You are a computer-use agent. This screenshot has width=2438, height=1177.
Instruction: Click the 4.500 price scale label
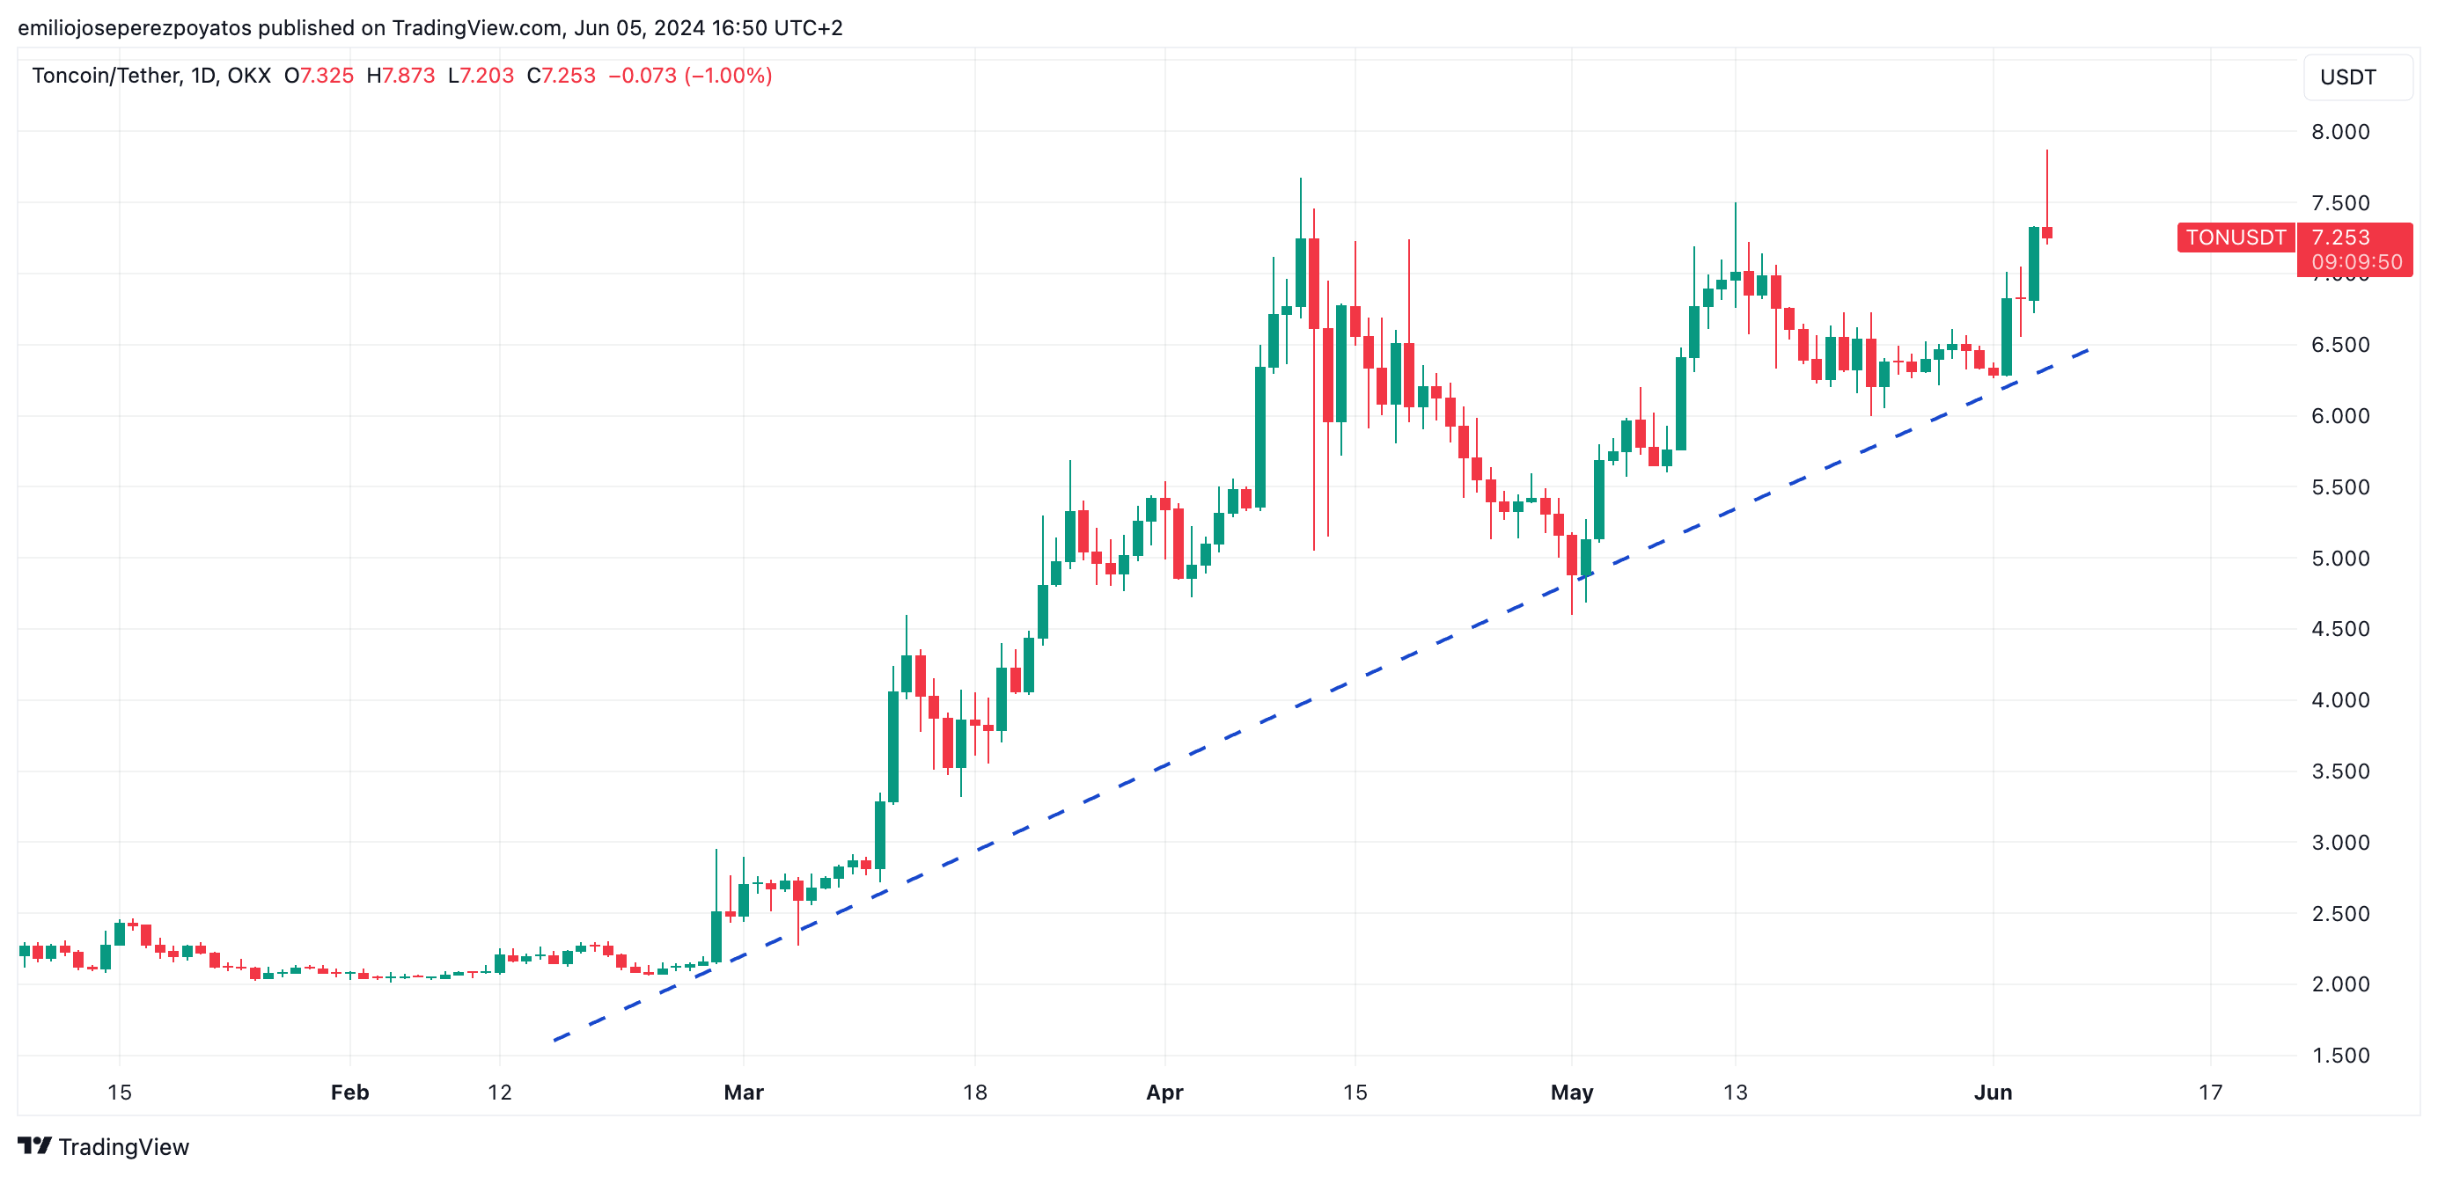(x=2339, y=628)
